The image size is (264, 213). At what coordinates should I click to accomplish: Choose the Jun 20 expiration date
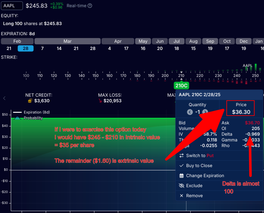pyautogui.click(x=160, y=48)
